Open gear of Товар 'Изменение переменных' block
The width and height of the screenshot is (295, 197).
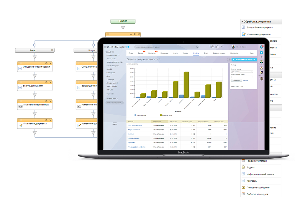[46, 101]
